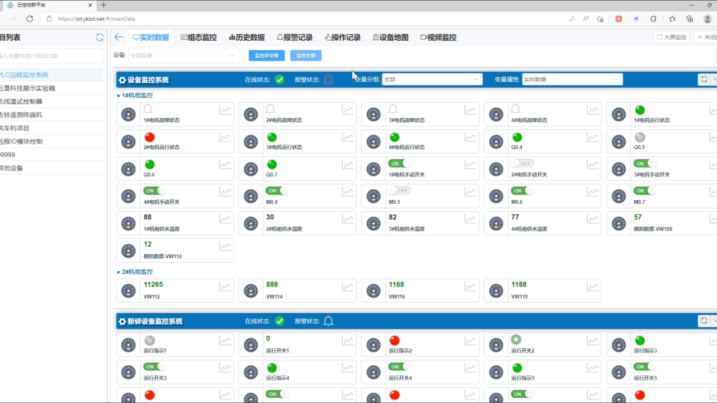Image resolution: width=717 pixels, height=403 pixels.
Task: Click bell icon on 1#电机故障状态 card
Action: coord(148,109)
